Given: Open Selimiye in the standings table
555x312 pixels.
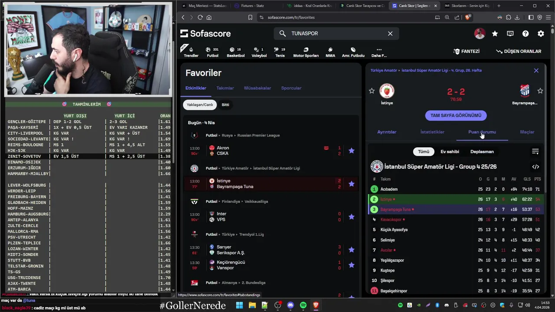Looking at the screenshot, I should tap(388, 240).
